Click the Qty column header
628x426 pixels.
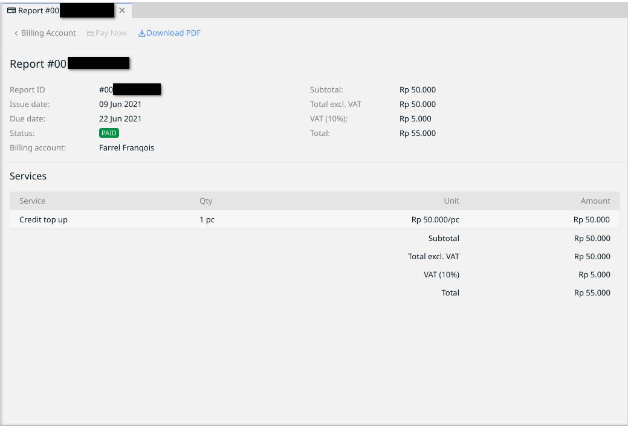(x=206, y=201)
